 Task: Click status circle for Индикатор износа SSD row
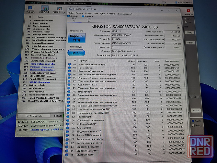pyautogui.click(x=67, y=132)
